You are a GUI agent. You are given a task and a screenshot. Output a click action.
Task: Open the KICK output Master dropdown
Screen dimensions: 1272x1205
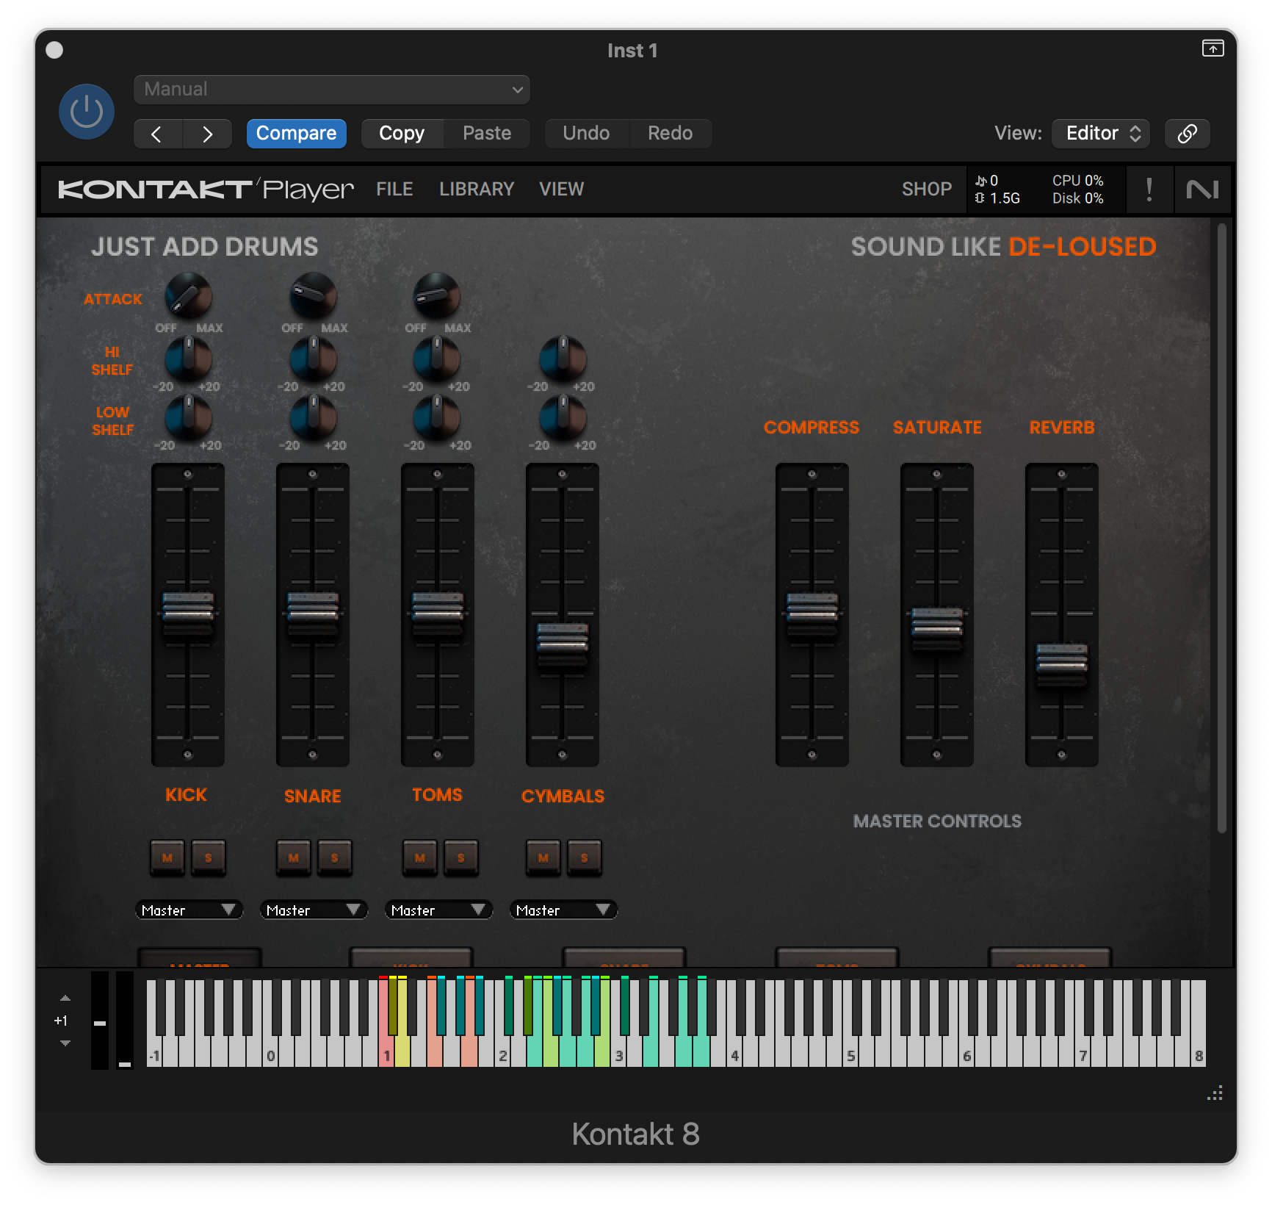pos(189,910)
